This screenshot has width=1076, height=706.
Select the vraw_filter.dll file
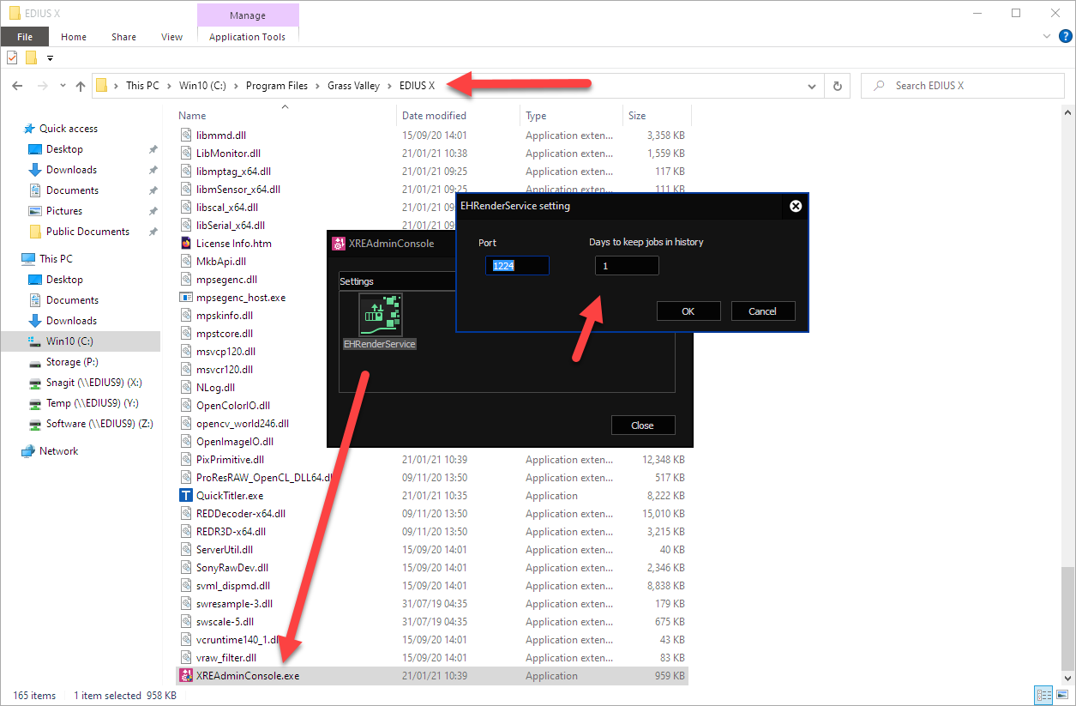pyautogui.click(x=226, y=658)
